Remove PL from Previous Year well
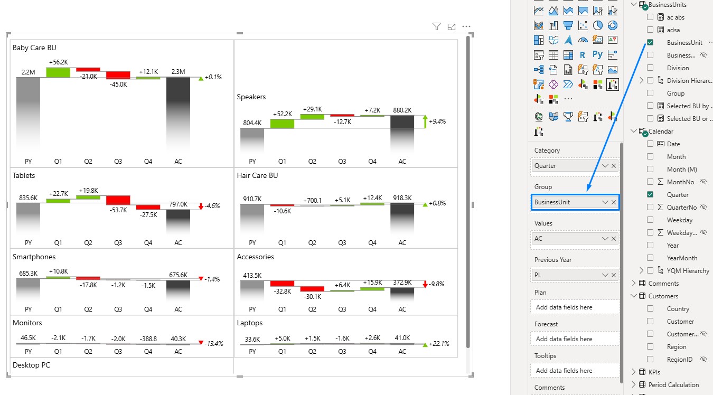 (614, 275)
